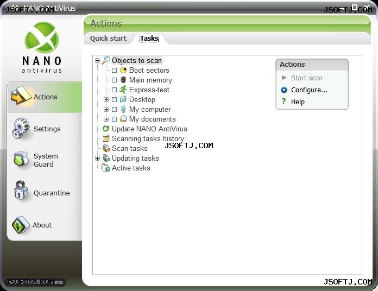The height and width of the screenshot is (291, 378).
Task: Select the Desktop label
Action: [x=142, y=99]
